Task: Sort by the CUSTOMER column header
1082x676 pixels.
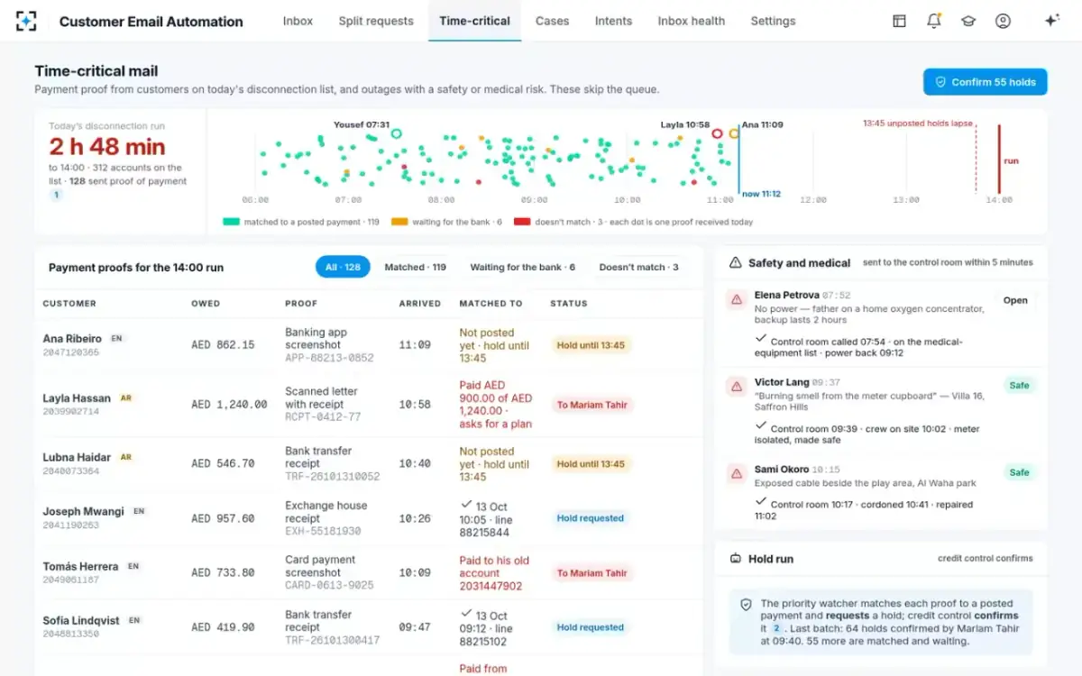Action: click(69, 304)
